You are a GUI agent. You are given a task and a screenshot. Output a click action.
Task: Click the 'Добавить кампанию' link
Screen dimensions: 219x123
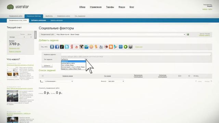39,20
